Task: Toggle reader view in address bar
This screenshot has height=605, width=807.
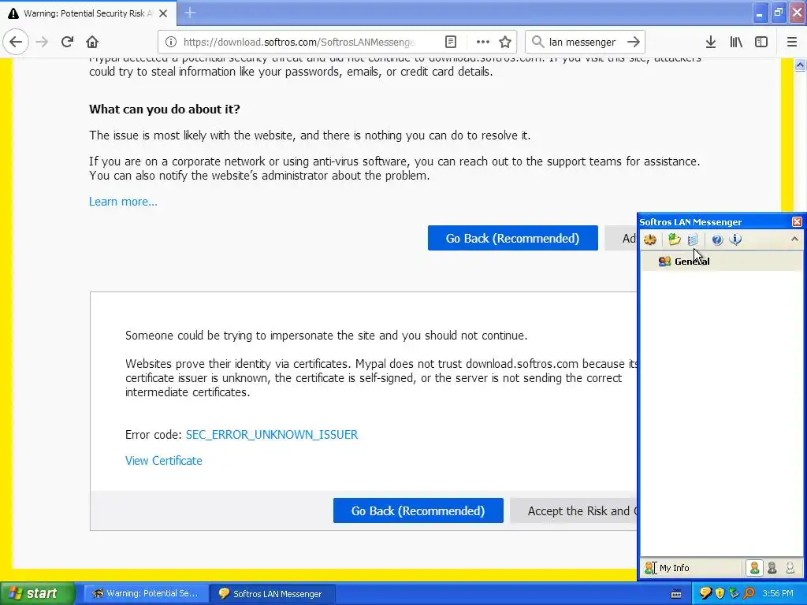Action: point(450,42)
